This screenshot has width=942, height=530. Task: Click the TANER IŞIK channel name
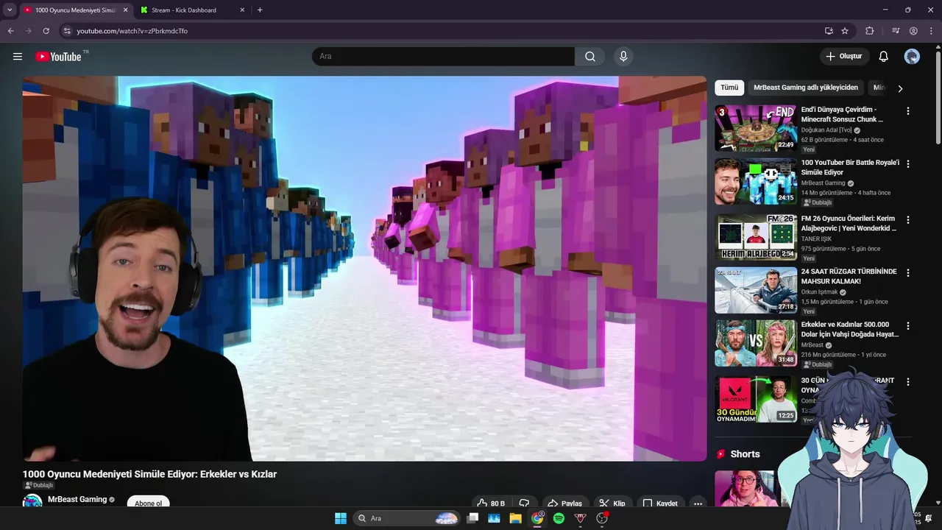tap(818, 239)
